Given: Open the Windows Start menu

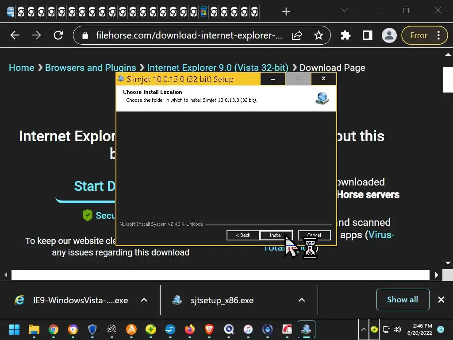Looking at the screenshot, I should [x=14, y=329].
